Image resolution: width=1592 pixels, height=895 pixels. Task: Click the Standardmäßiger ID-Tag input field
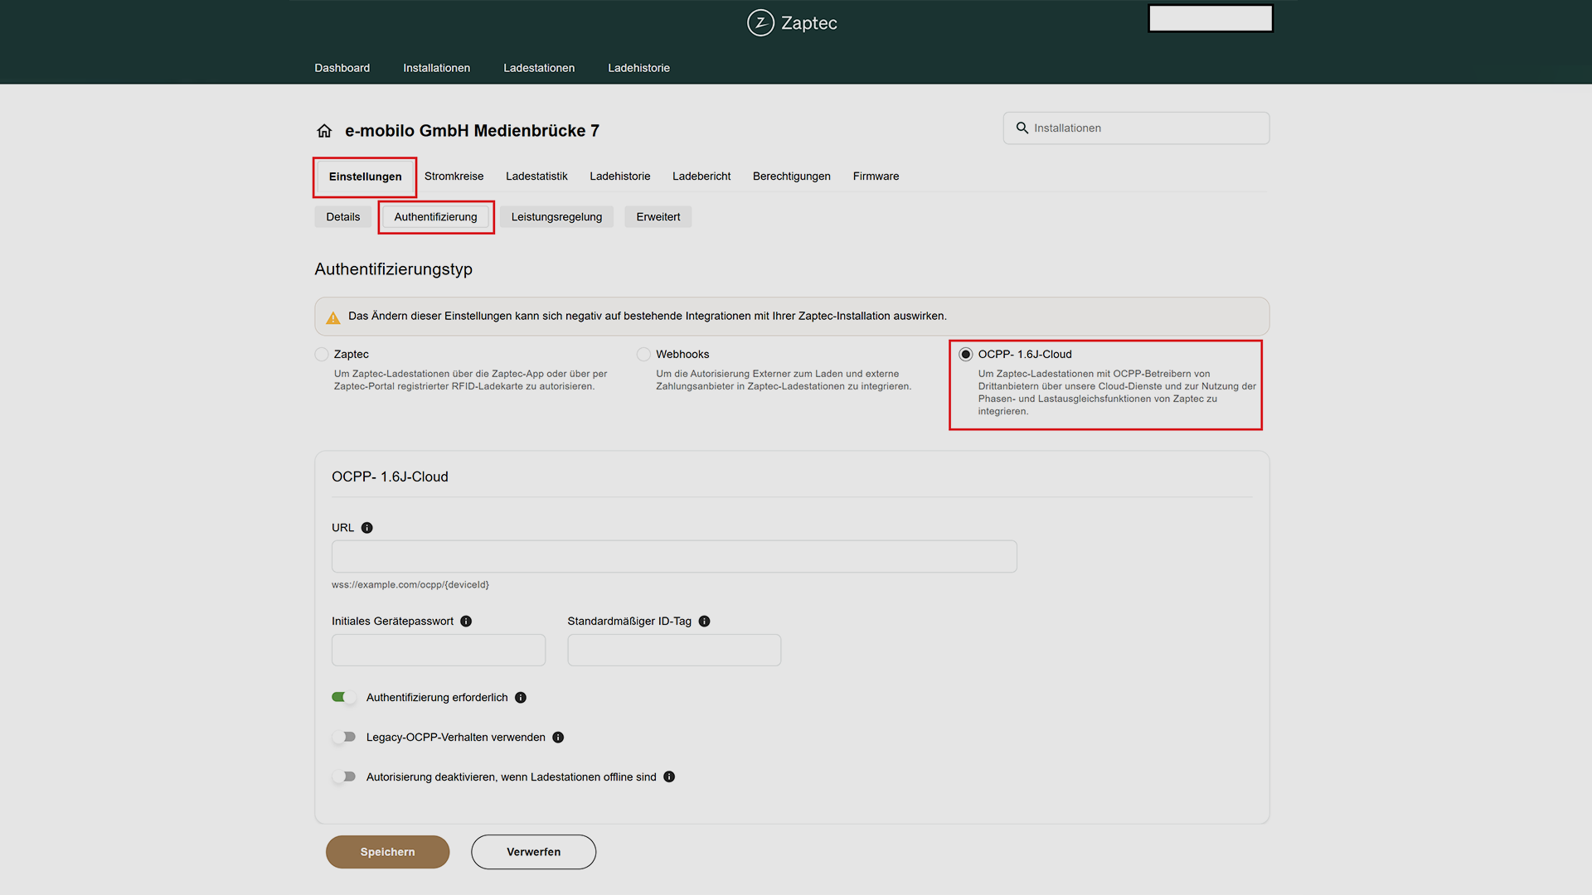(674, 651)
